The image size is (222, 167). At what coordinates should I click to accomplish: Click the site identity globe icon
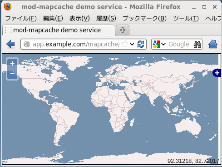27,44
